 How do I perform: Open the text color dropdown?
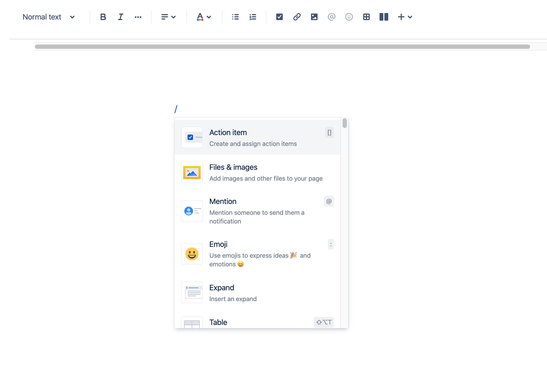[x=204, y=17]
